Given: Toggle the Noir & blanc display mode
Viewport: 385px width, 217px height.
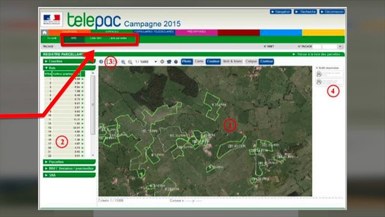Looking at the screenshot, I should tap(233, 61).
